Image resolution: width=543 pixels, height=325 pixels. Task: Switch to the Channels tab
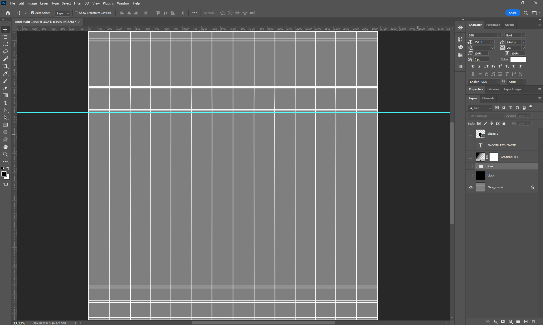pos(488,98)
